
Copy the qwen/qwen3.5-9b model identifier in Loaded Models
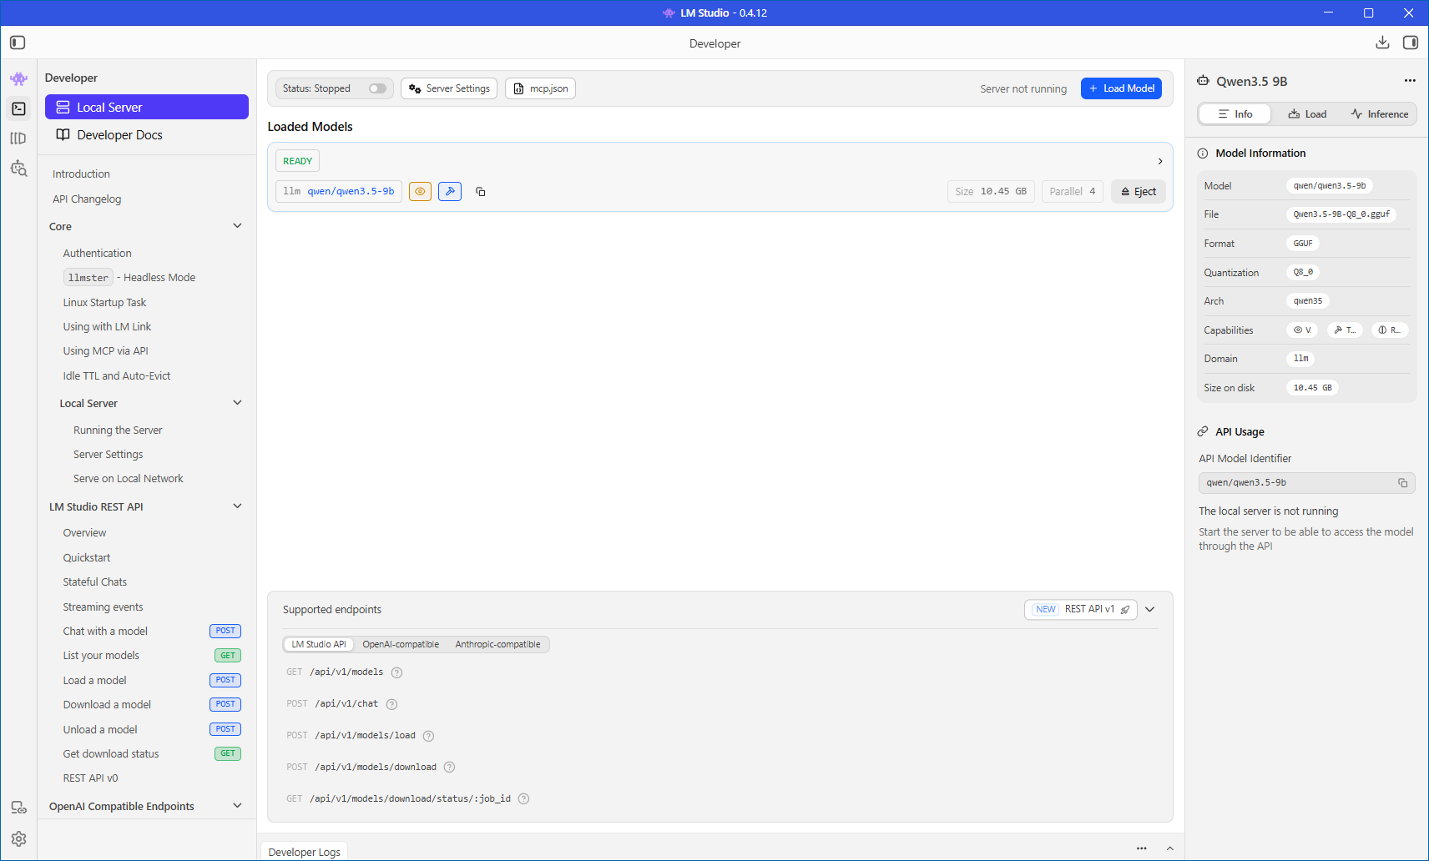click(x=481, y=192)
